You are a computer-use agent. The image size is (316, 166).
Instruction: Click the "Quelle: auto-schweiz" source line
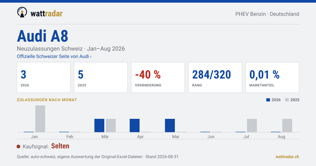[98, 157]
